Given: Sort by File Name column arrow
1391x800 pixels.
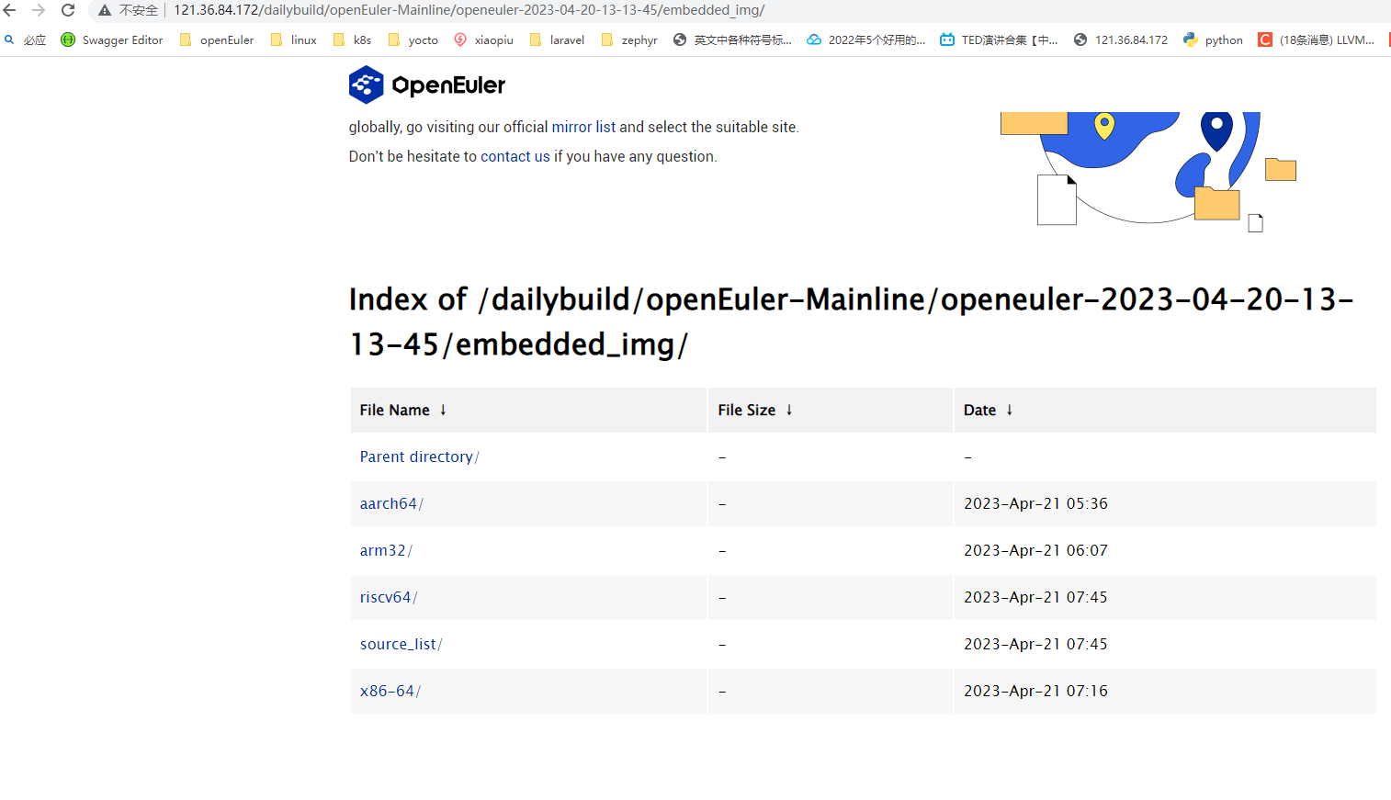Looking at the screenshot, I should point(443,410).
